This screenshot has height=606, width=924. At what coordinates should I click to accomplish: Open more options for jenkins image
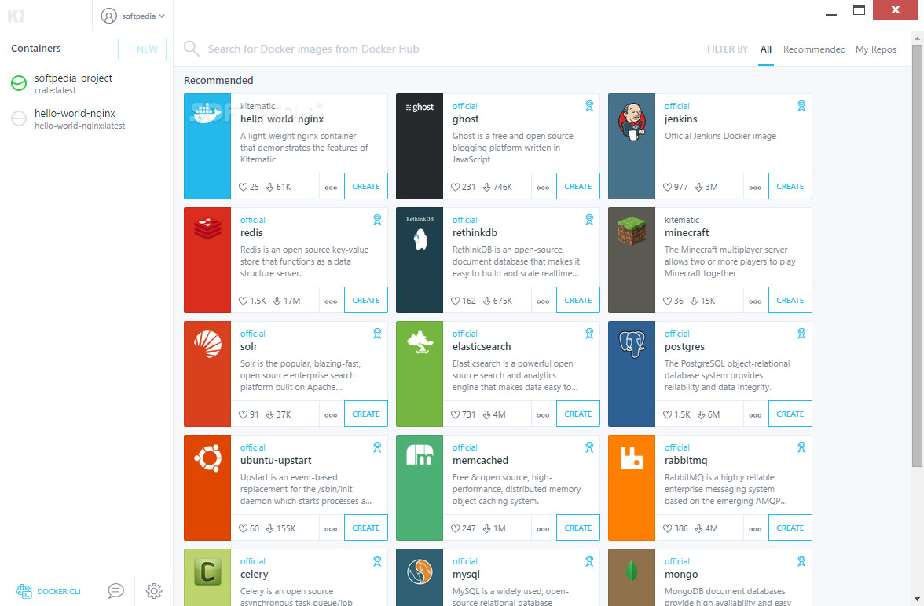pos(756,188)
